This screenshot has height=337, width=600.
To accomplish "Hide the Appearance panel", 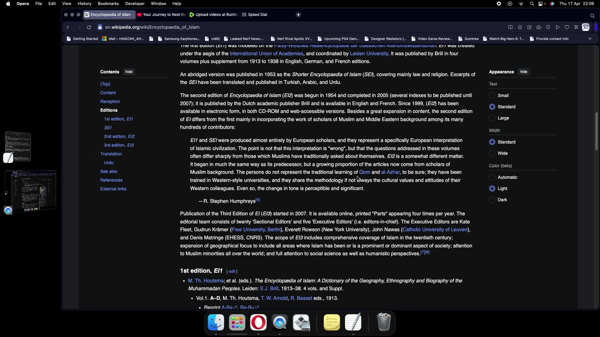I will [524, 72].
